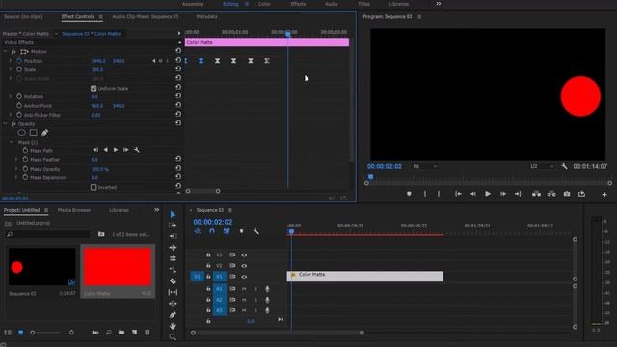Step back one frame in the program monitor

pos(473,194)
